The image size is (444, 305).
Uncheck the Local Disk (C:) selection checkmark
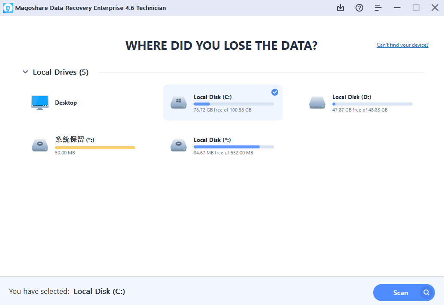tap(275, 92)
